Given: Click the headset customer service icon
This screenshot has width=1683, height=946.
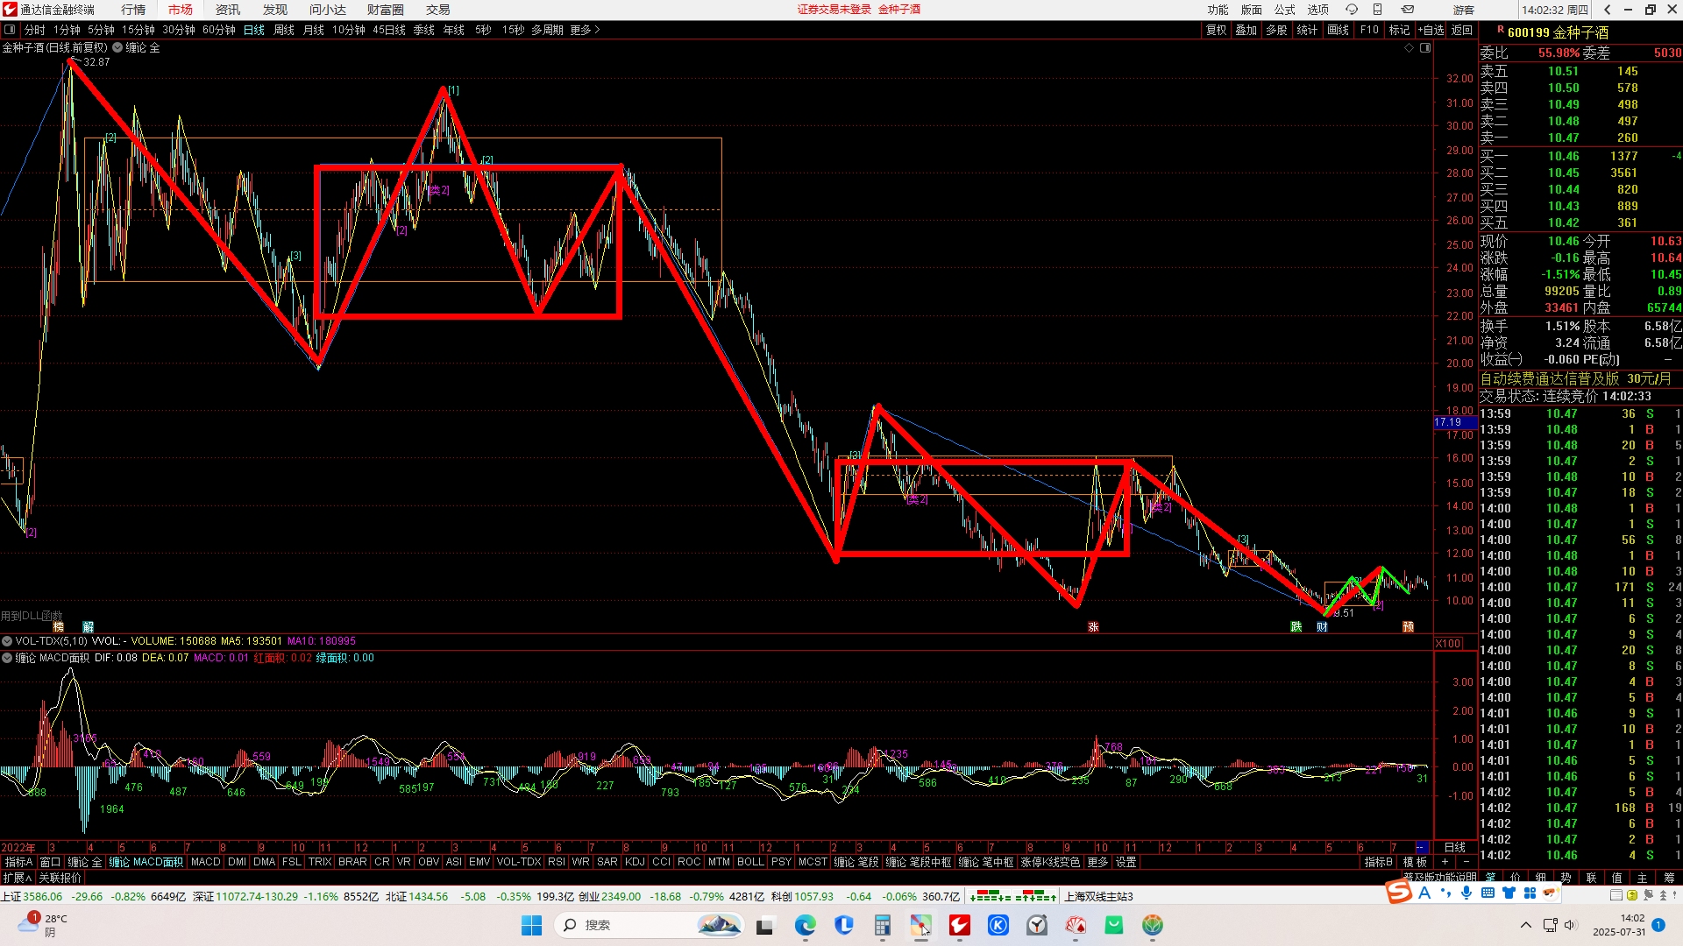Looking at the screenshot, I should pyautogui.click(x=1352, y=10).
